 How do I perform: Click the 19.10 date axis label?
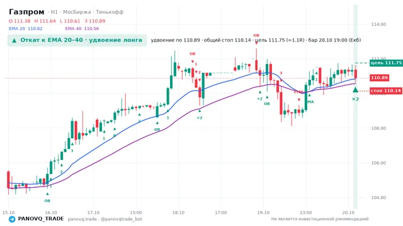[263, 213]
